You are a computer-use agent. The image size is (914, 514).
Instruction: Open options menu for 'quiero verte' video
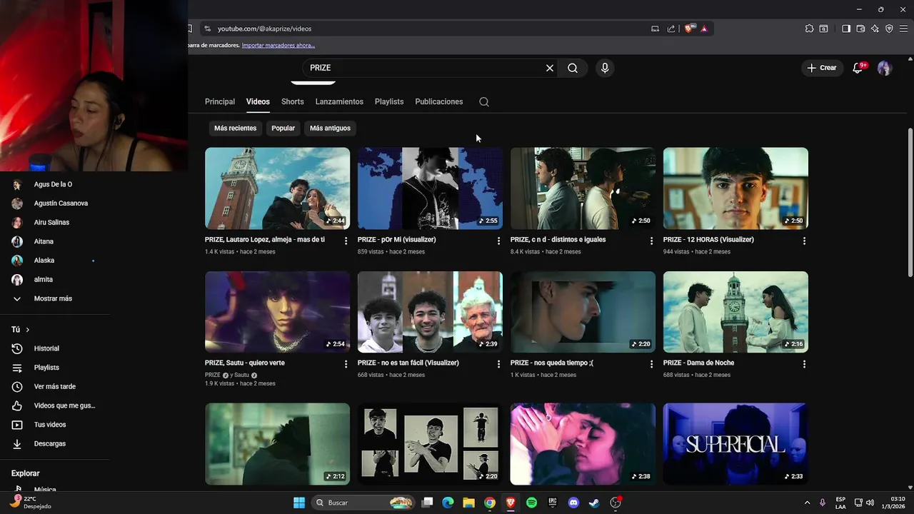[x=346, y=364]
